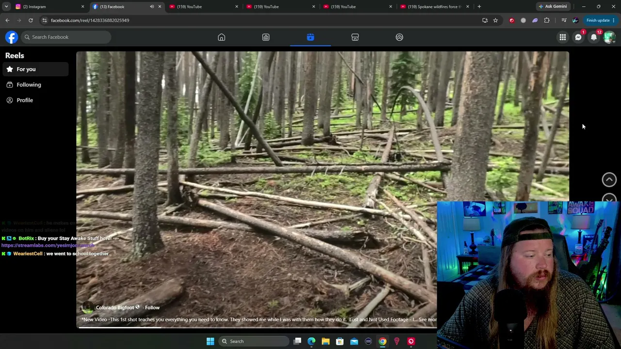Expand the reel caption with See more
The height and width of the screenshot is (349, 621).
pos(427,319)
